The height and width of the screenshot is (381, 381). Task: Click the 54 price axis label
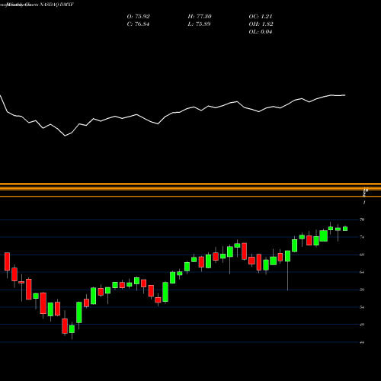[362, 307]
